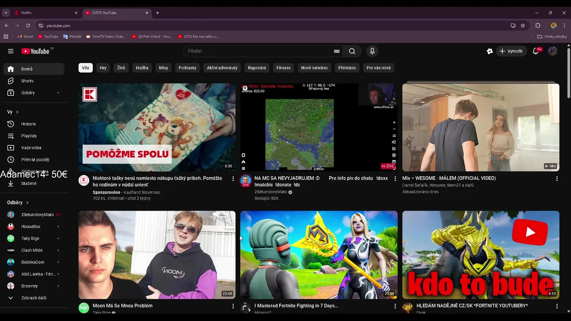Play the Kaufland Pomôžme spolu thumbnail

157,127
